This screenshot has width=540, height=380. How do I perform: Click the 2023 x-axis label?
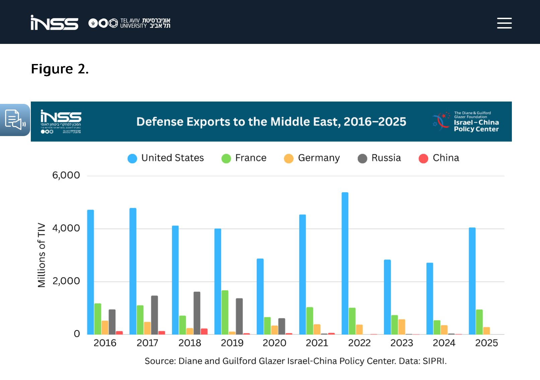tap(402, 343)
